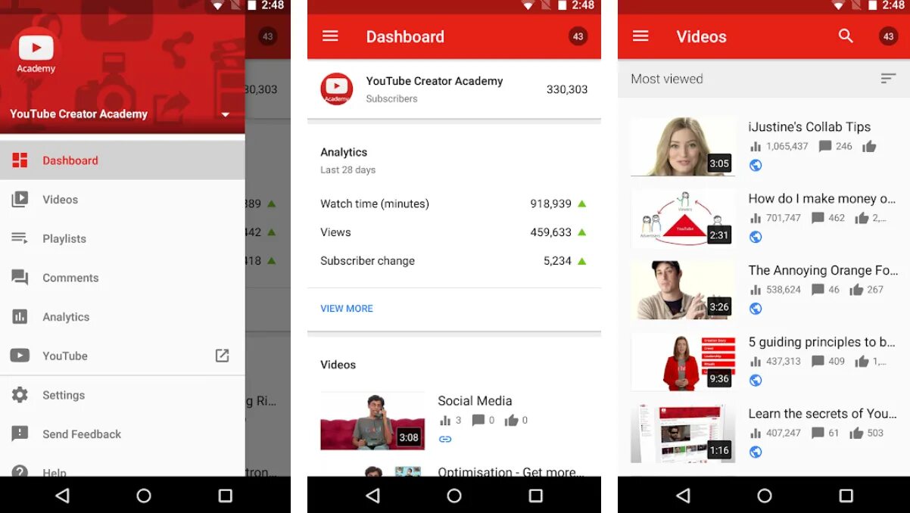Open the Most viewed sort dropdown
Image resolution: width=910 pixels, height=513 pixels.
pyautogui.click(x=666, y=78)
